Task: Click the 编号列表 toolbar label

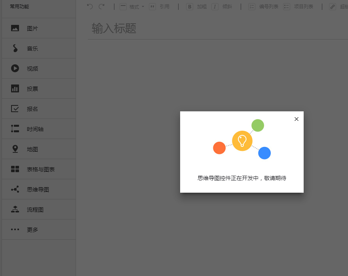Action: point(269,7)
